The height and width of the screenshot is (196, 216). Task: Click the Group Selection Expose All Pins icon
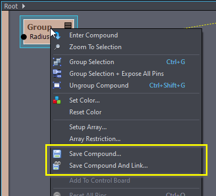[57, 74]
